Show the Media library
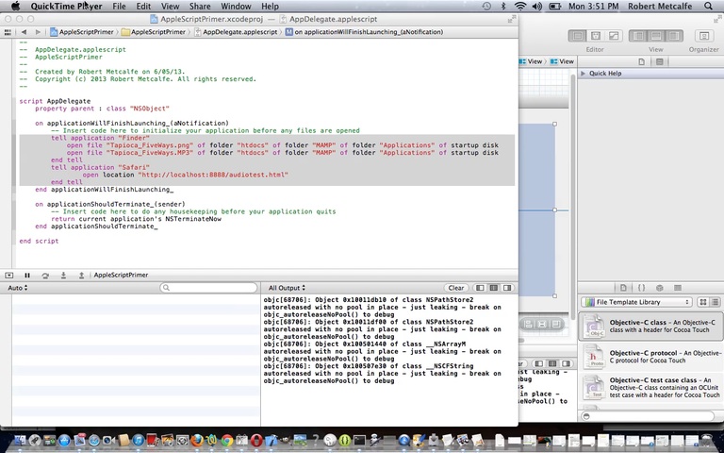724x453 pixels. [x=678, y=288]
